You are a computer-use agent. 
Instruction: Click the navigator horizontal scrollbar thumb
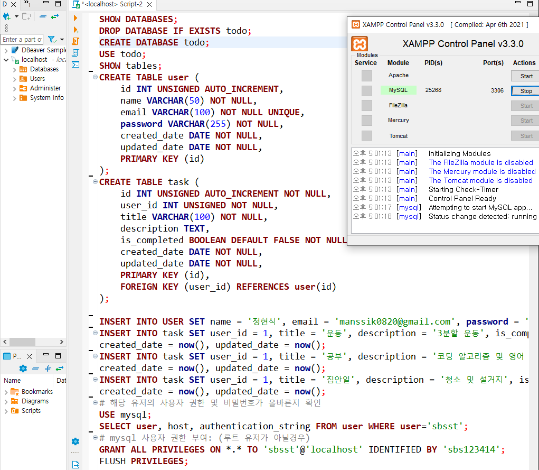22,342
